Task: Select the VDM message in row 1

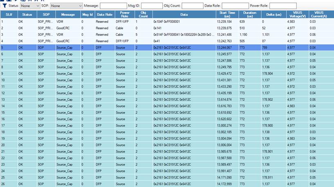Action: [60, 22]
